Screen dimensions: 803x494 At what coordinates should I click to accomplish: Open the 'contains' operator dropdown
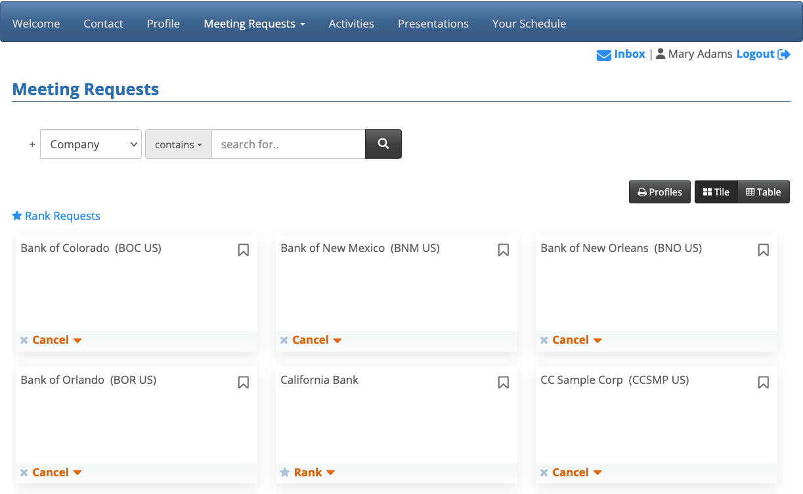click(x=179, y=144)
